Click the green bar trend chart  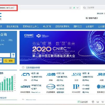[x=7, y=83]
